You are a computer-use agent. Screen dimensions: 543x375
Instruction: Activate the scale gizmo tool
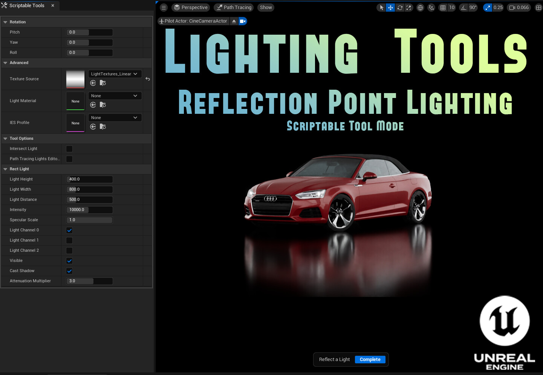click(x=408, y=8)
